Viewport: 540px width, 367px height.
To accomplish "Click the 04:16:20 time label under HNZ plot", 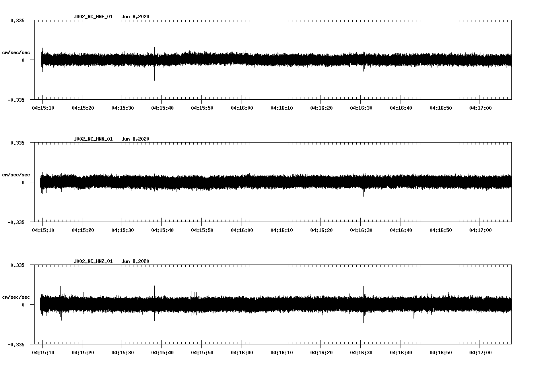I will click(321, 353).
